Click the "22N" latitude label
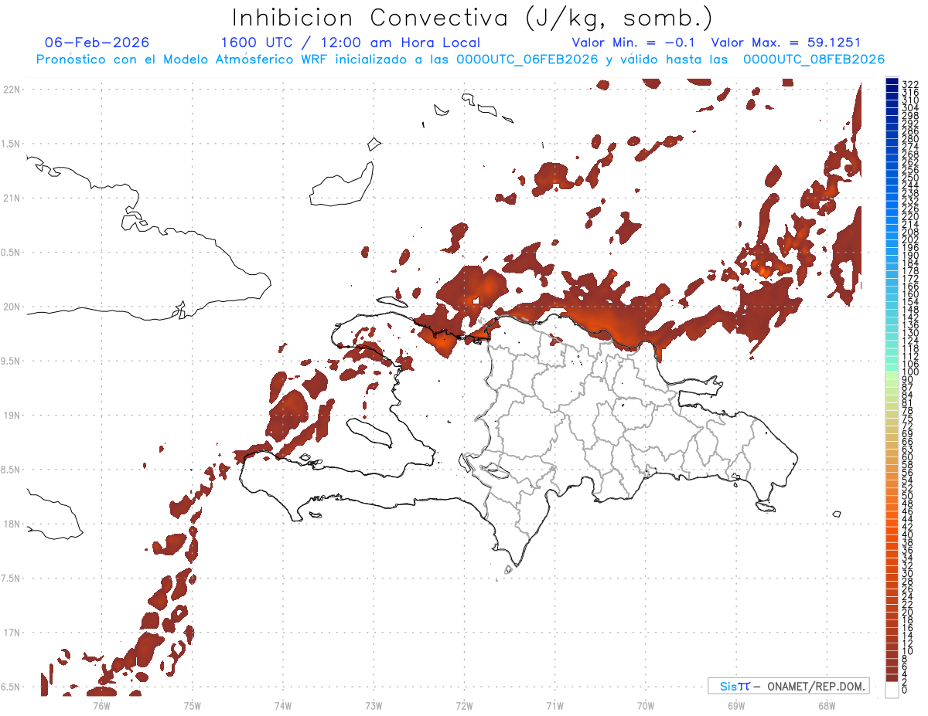The width and height of the screenshot is (928, 716). (x=12, y=90)
